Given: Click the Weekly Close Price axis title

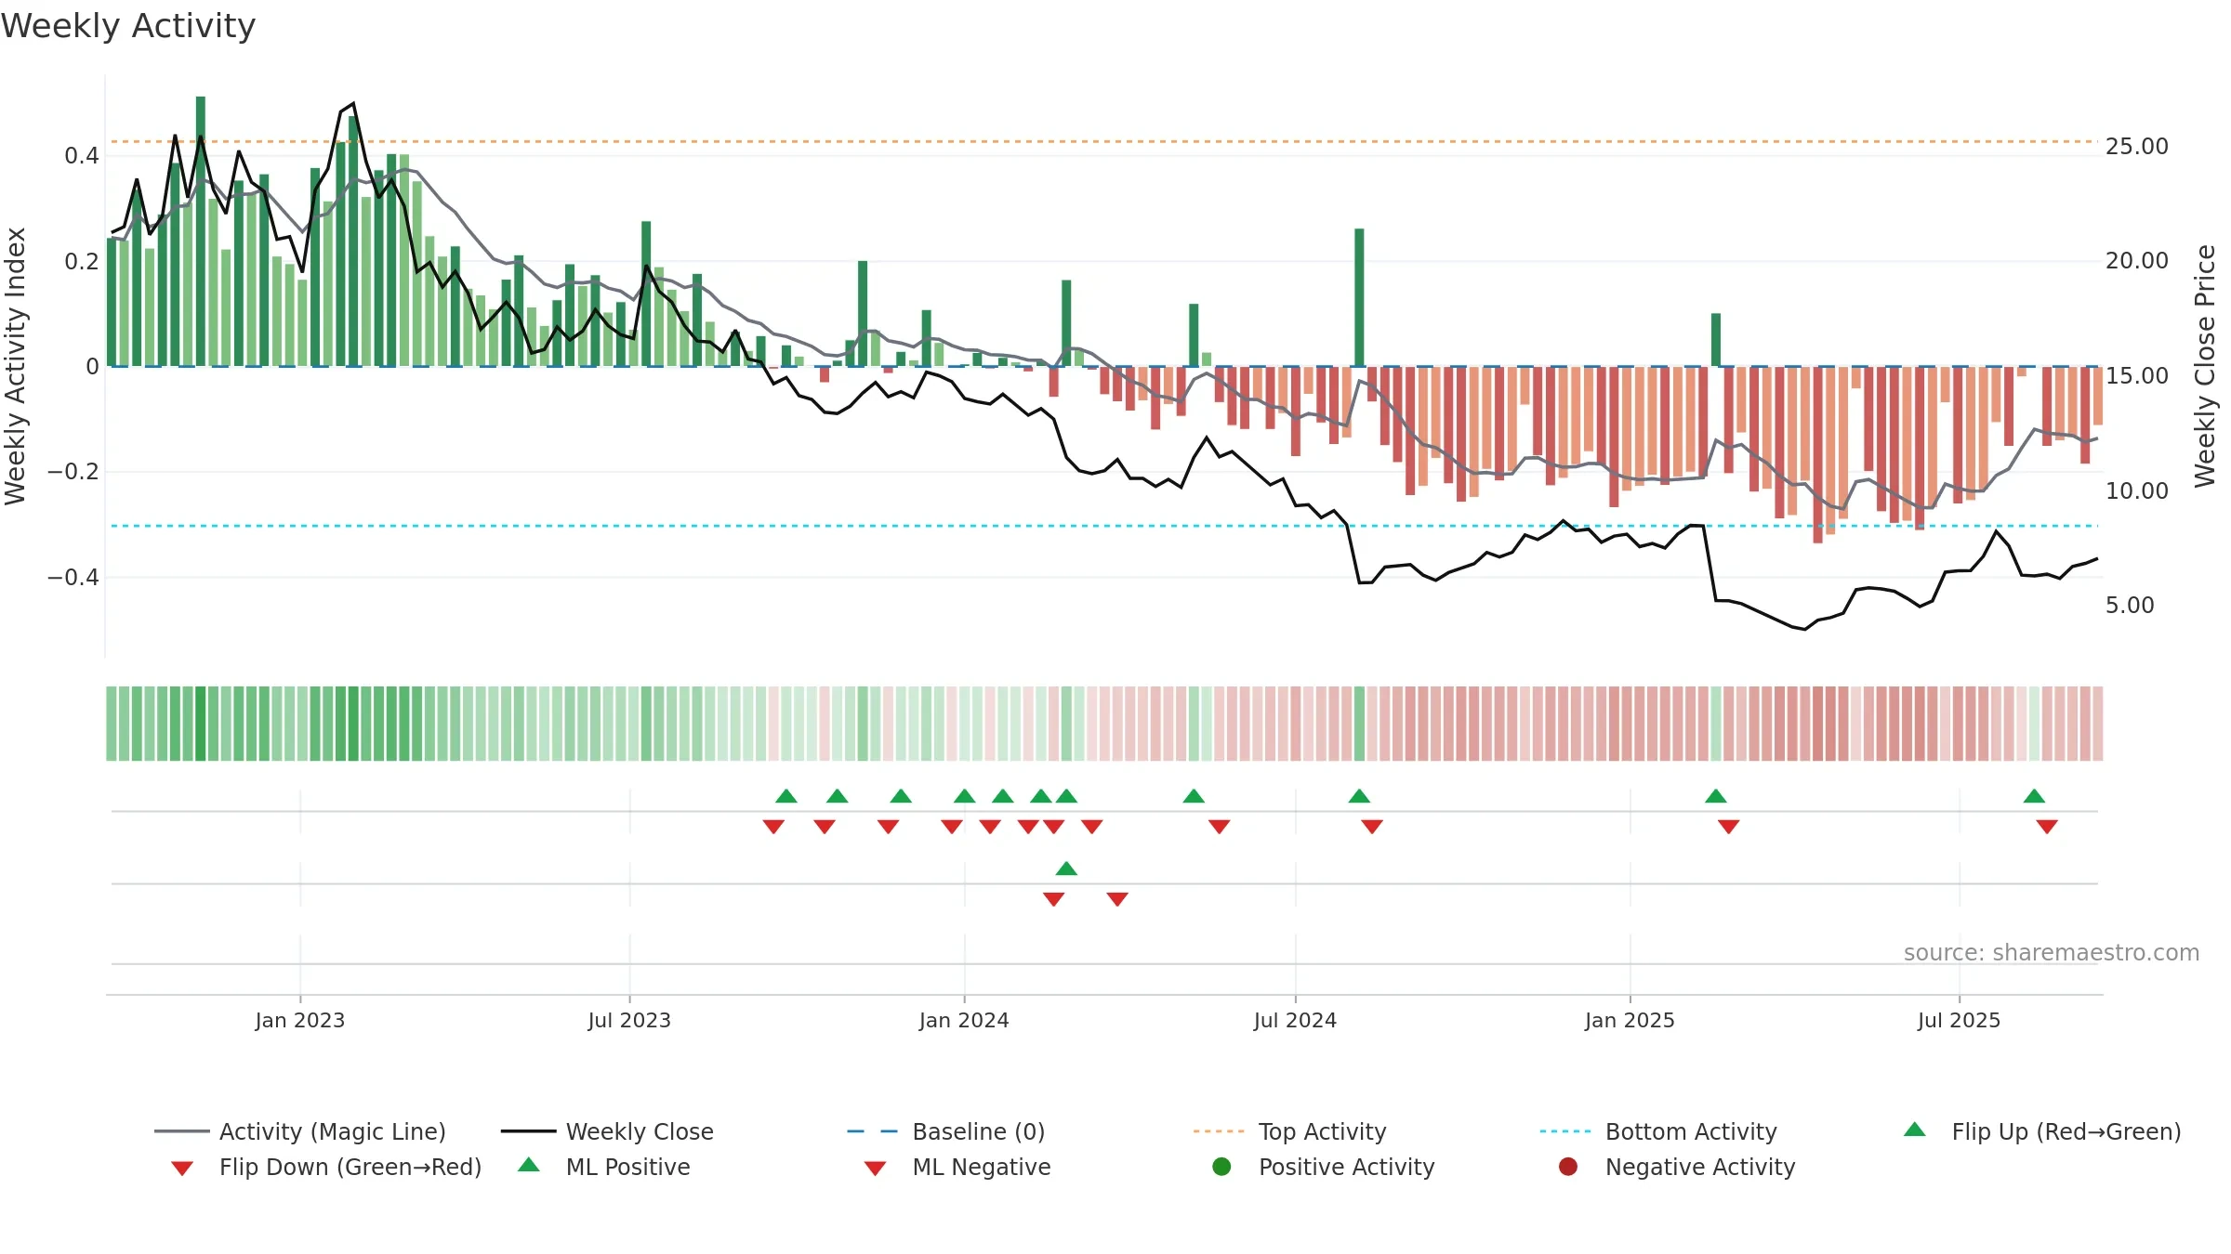Looking at the screenshot, I should point(2205,366).
